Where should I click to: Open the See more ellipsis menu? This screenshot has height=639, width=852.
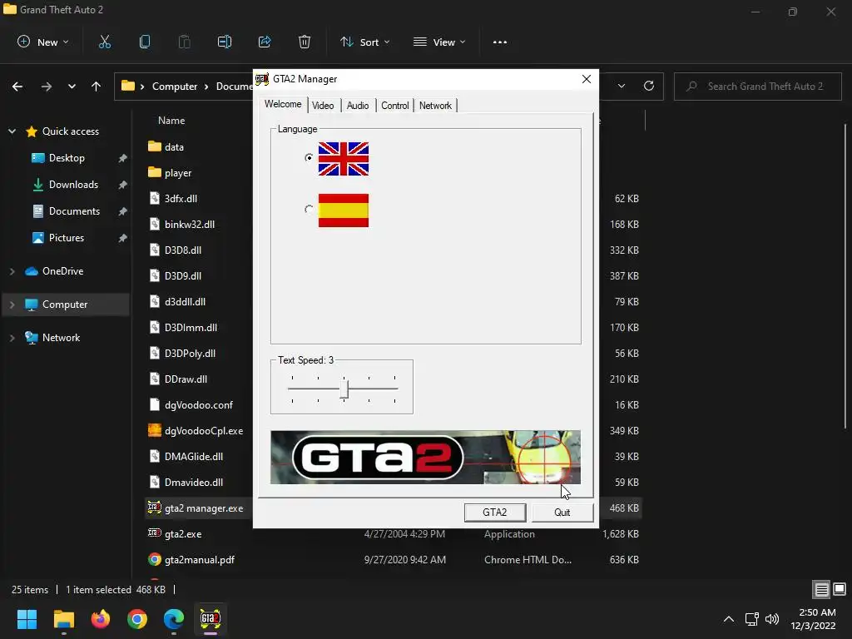(x=500, y=42)
